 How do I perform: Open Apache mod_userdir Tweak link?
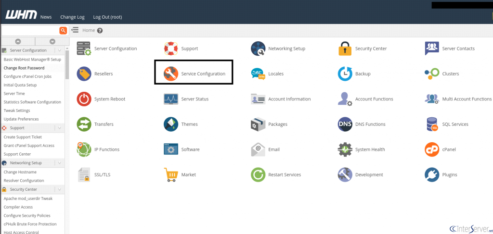point(28,198)
